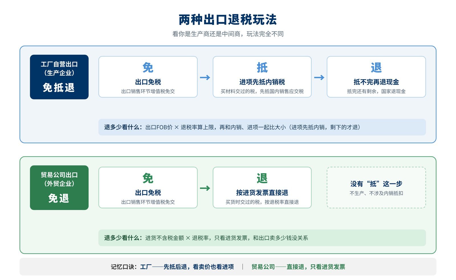The width and height of the screenshot is (456, 280).
Task: Select the "贸易公司出口" heading in the green card
Action: 59,175
